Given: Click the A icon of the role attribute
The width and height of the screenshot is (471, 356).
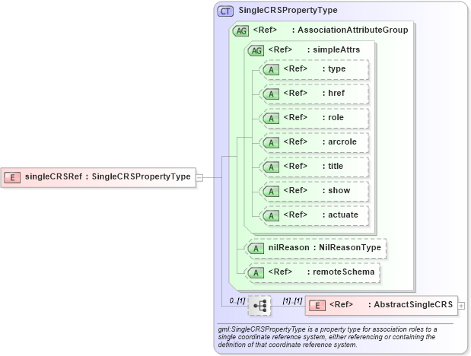Looking at the screenshot, I should point(271,119).
